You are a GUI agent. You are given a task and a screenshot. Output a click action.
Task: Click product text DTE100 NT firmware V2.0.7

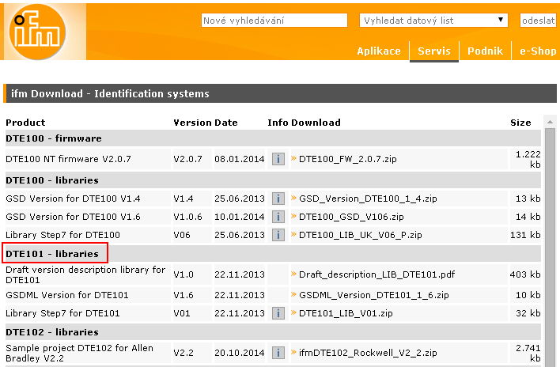[x=68, y=159]
